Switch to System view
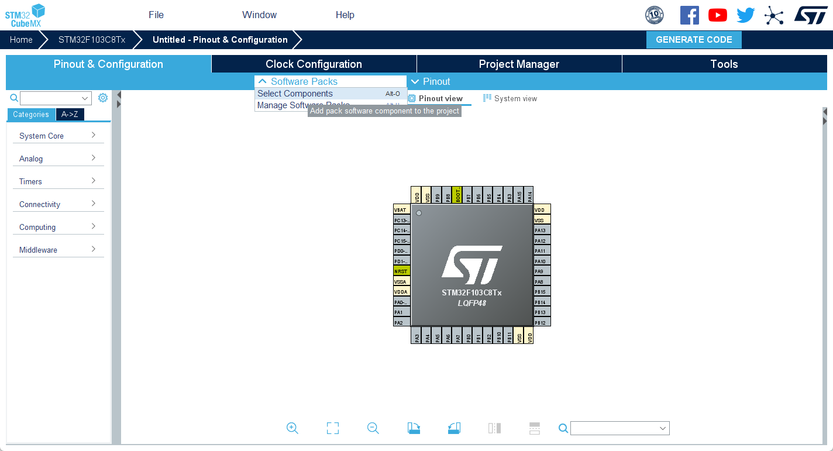 pyautogui.click(x=510, y=98)
